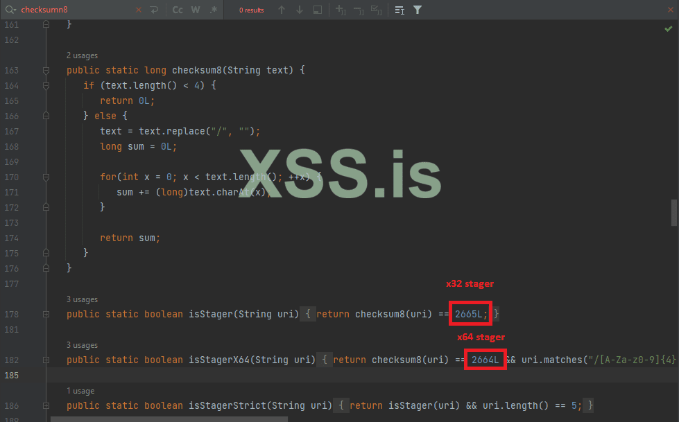Collapse the if block at line 164
Viewport: 679px width, 422px height.
46,85
